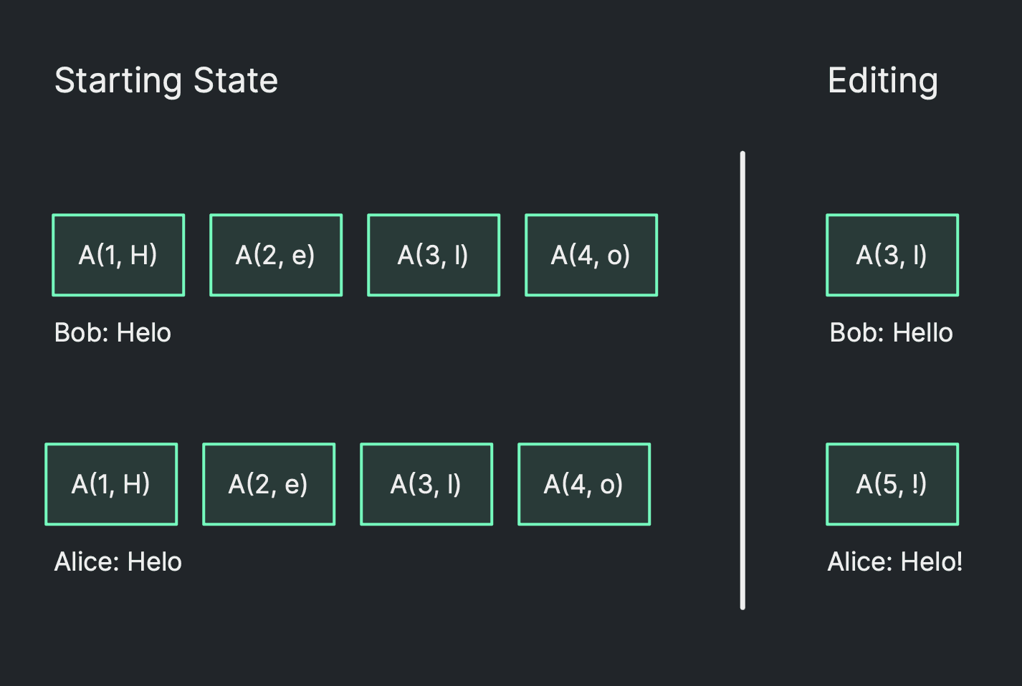Click the 'Alice: Helo!' label
This screenshot has height=686, width=1022.
pyautogui.click(x=894, y=562)
